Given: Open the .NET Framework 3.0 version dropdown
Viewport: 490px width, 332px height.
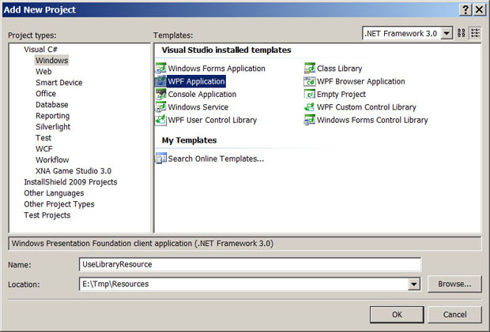Looking at the screenshot, I should (x=447, y=33).
